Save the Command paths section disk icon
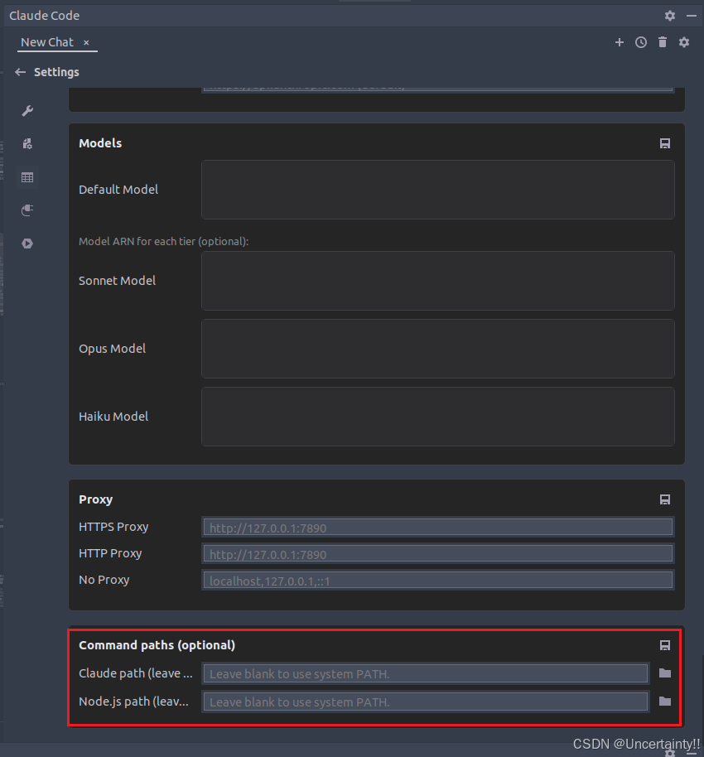The image size is (704, 757). click(665, 645)
